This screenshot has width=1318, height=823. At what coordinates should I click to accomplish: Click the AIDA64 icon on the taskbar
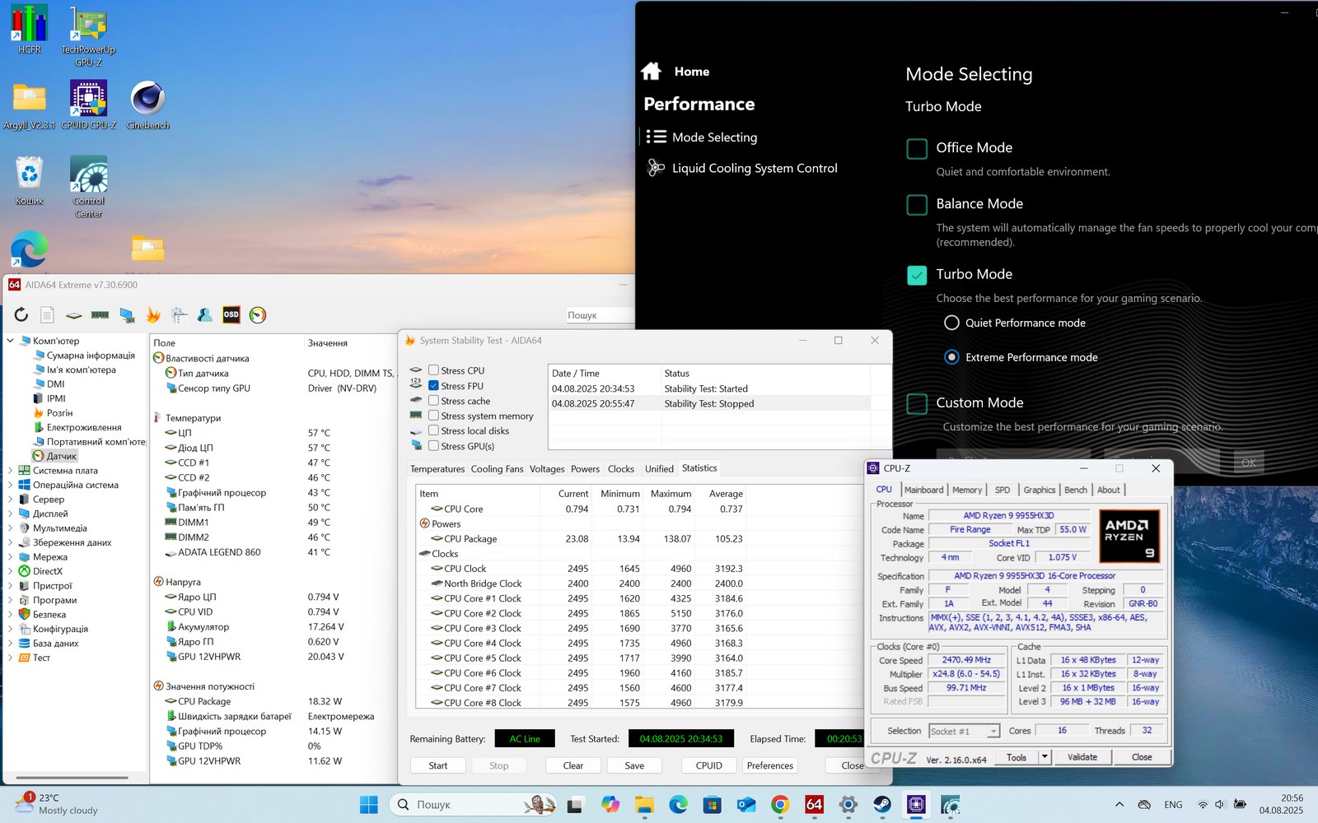click(x=814, y=804)
